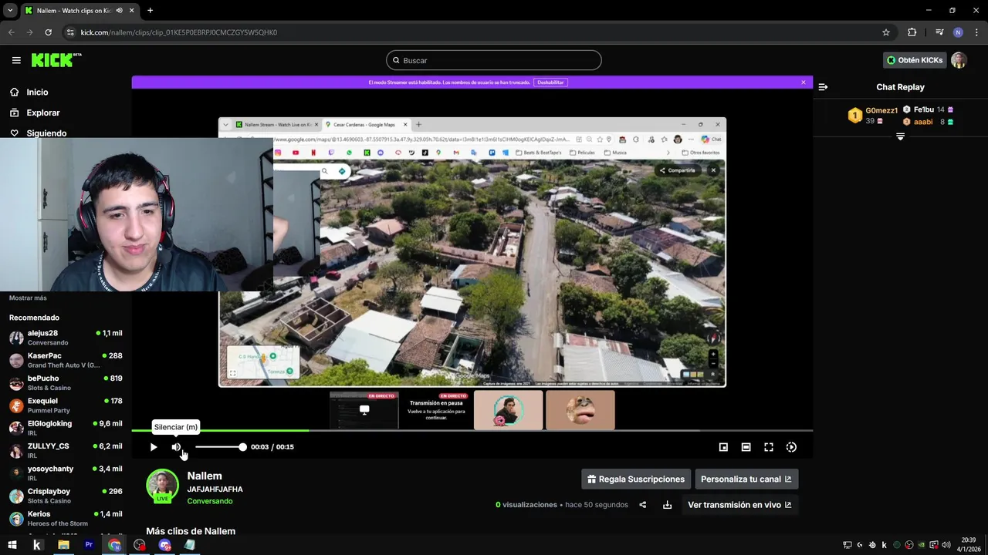Download the clip with the download icon
Image resolution: width=988 pixels, height=555 pixels.
coord(667,505)
